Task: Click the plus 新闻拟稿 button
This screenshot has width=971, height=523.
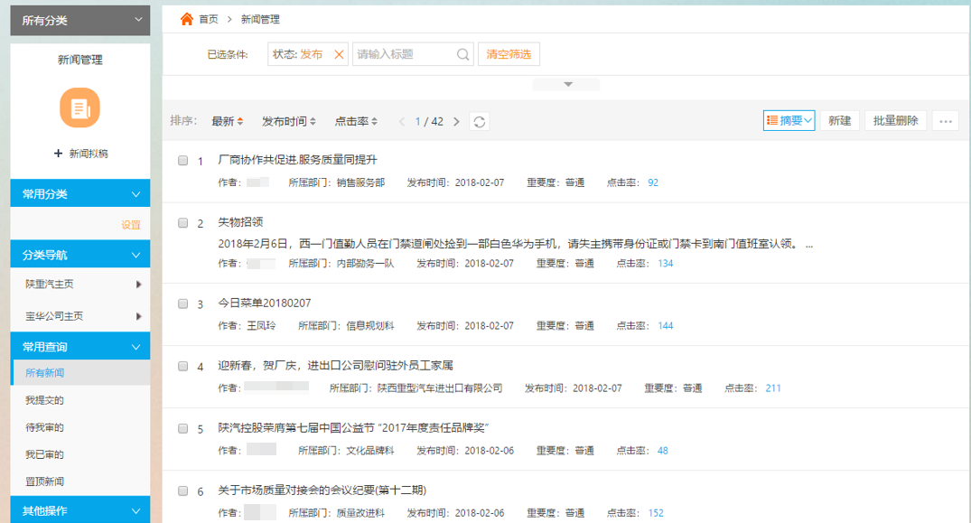Action: 80,154
